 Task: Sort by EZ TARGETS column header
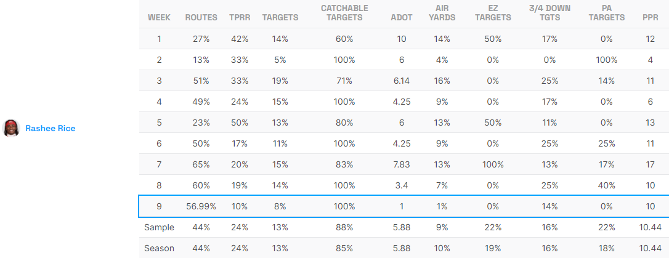tap(492, 13)
